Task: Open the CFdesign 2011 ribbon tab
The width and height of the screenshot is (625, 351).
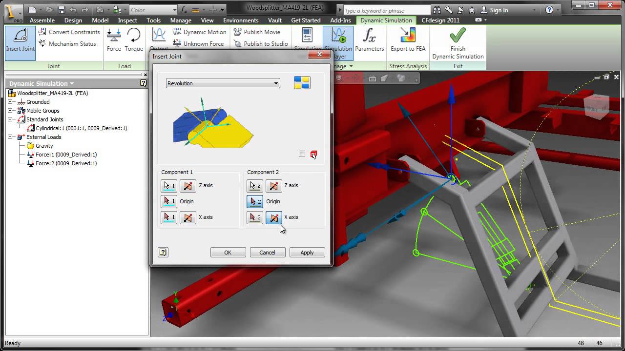Action: coord(440,20)
